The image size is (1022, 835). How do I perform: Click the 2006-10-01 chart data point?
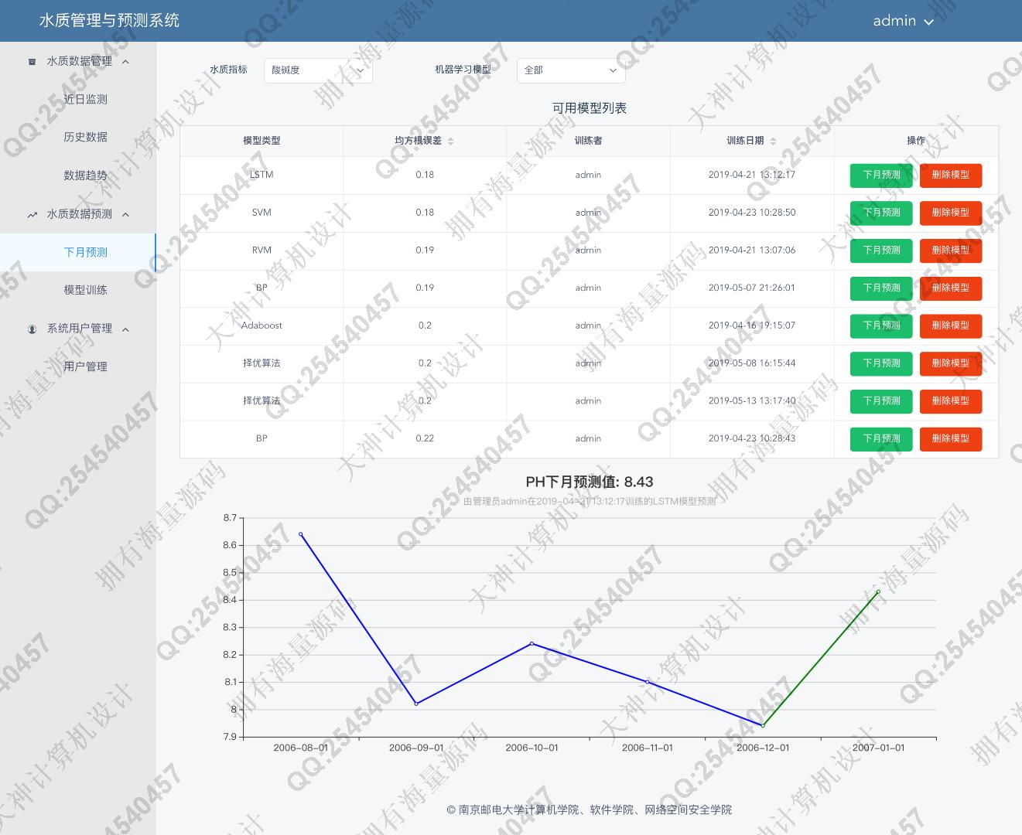[532, 643]
